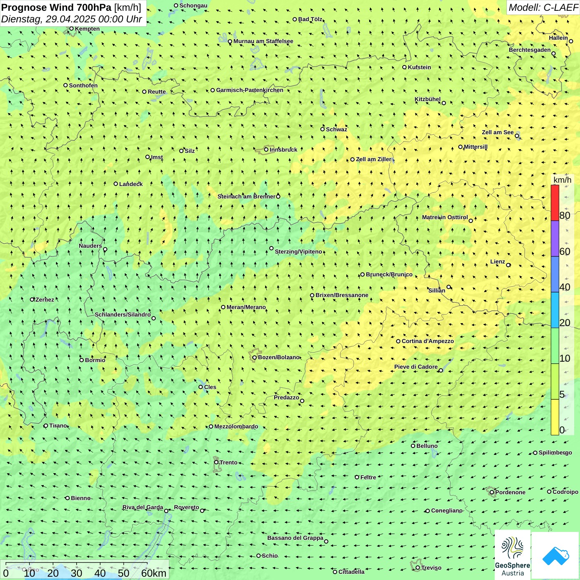
Task: Click the Meran/Merano label
Action: pyautogui.click(x=246, y=307)
